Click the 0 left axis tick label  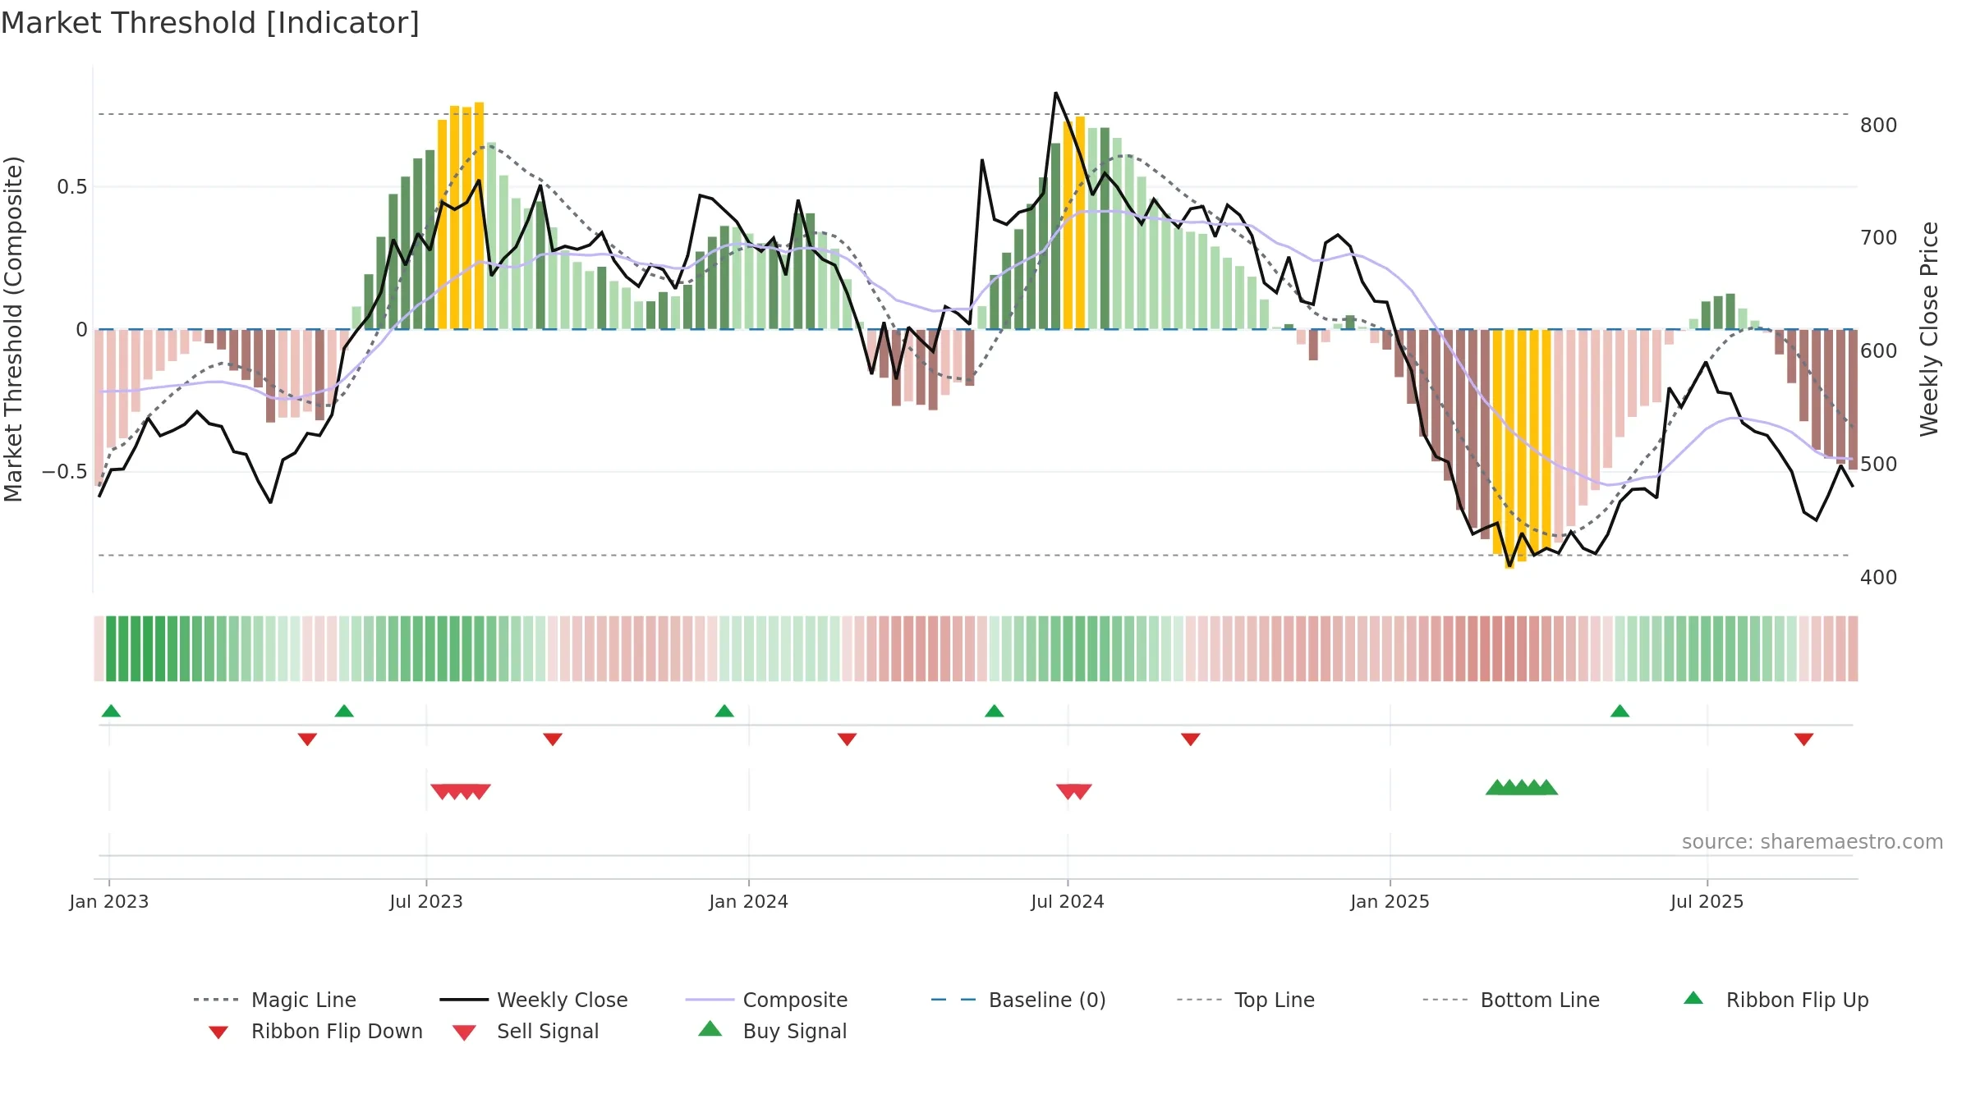(81, 330)
